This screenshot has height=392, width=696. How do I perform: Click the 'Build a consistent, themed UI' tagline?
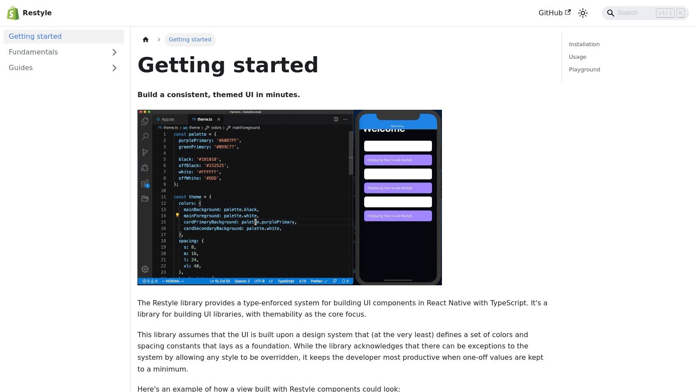pyautogui.click(x=219, y=95)
